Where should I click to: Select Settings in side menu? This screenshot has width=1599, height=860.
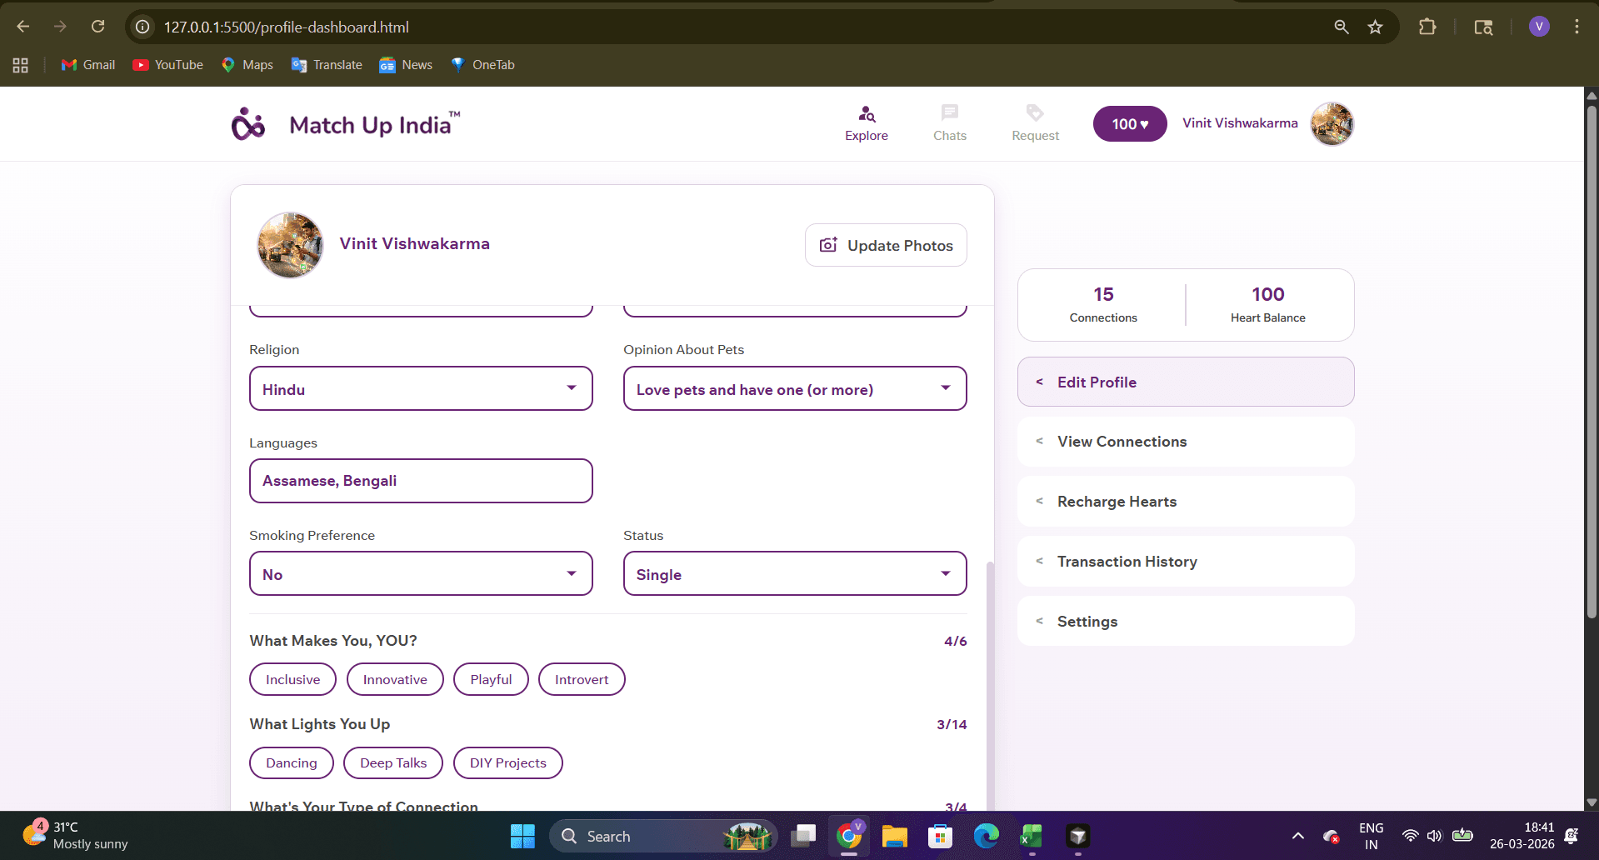[1186, 621]
